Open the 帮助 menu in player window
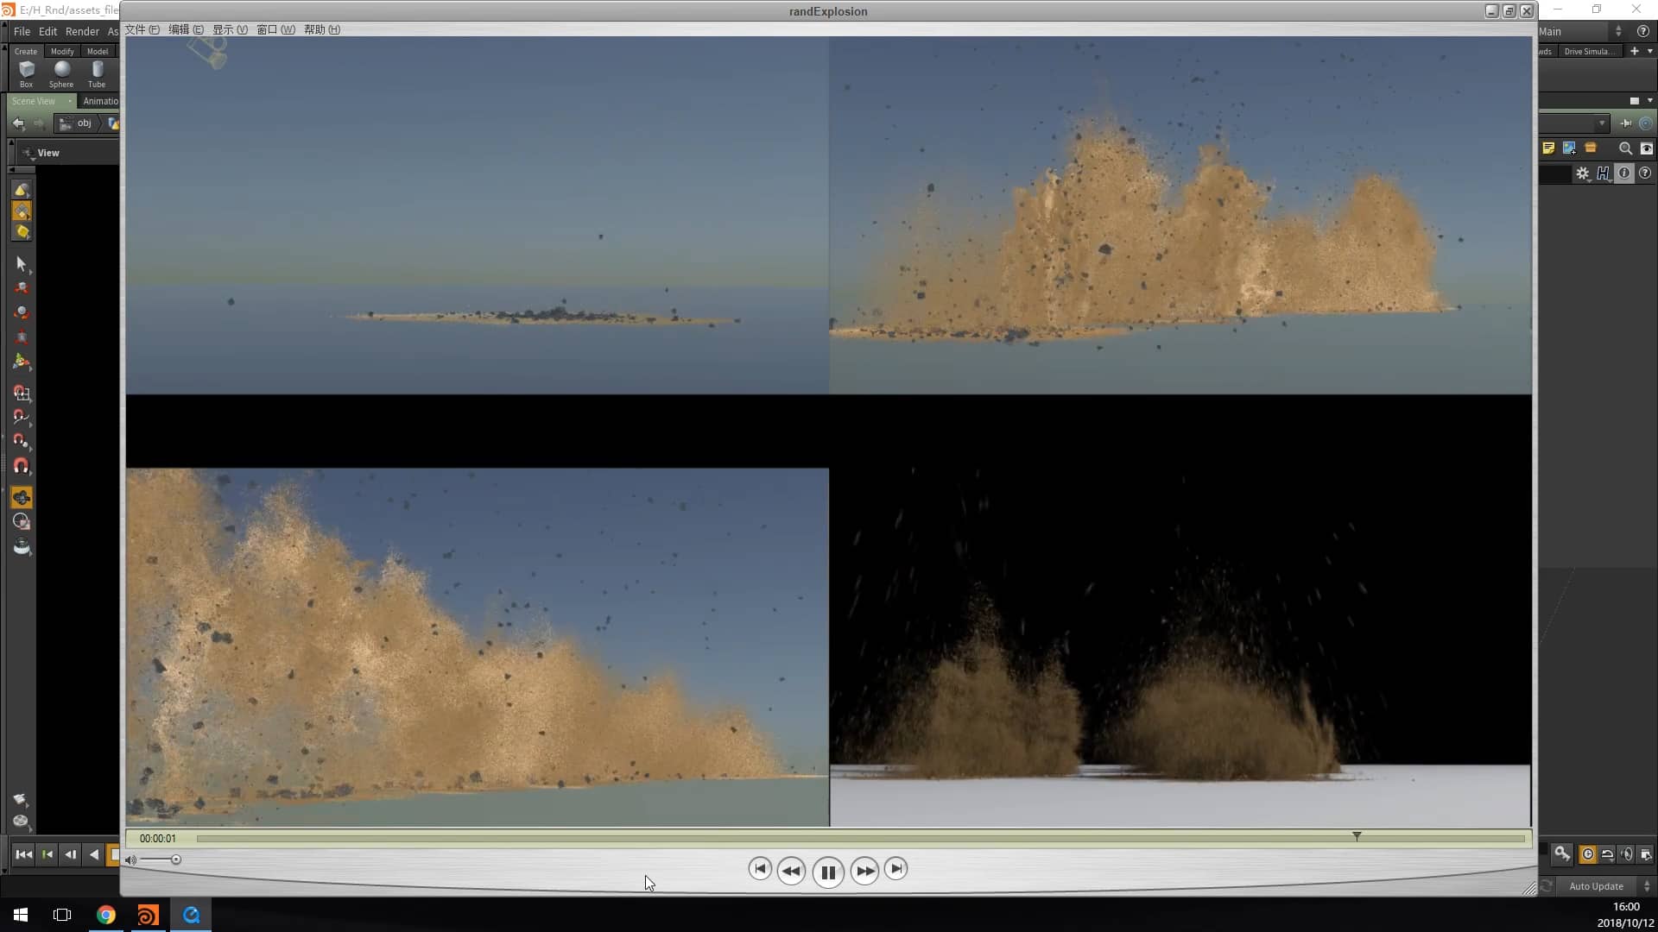Image resolution: width=1658 pixels, height=932 pixels. (321, 29)
